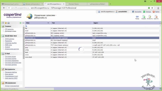Click the power icon next to Выйти
This screenshot has height=91, width=162.
154,12
